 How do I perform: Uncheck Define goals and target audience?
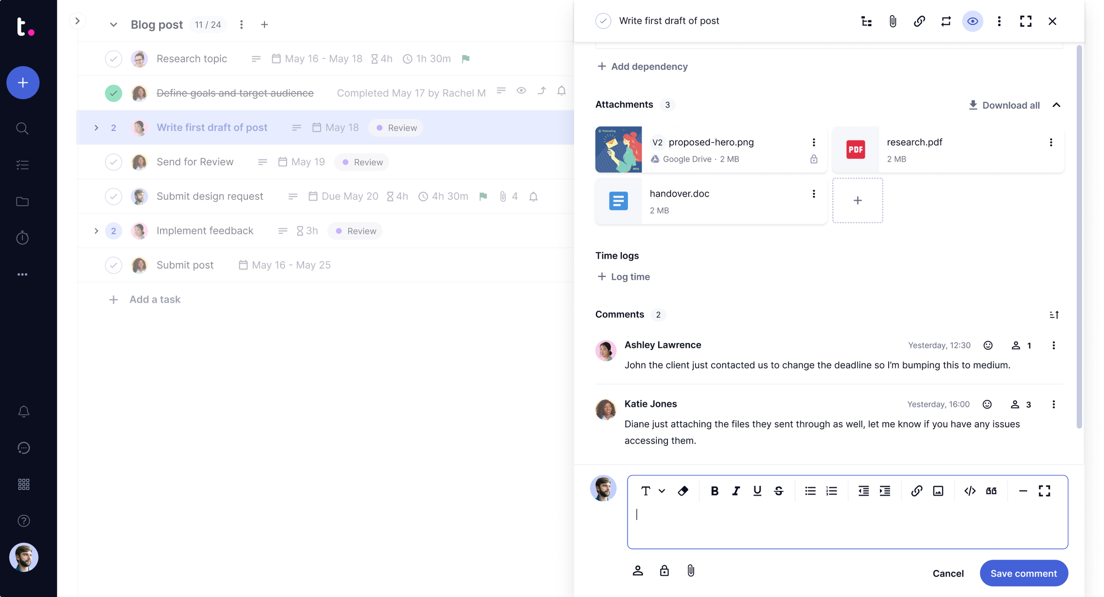(x=114, y=93)
